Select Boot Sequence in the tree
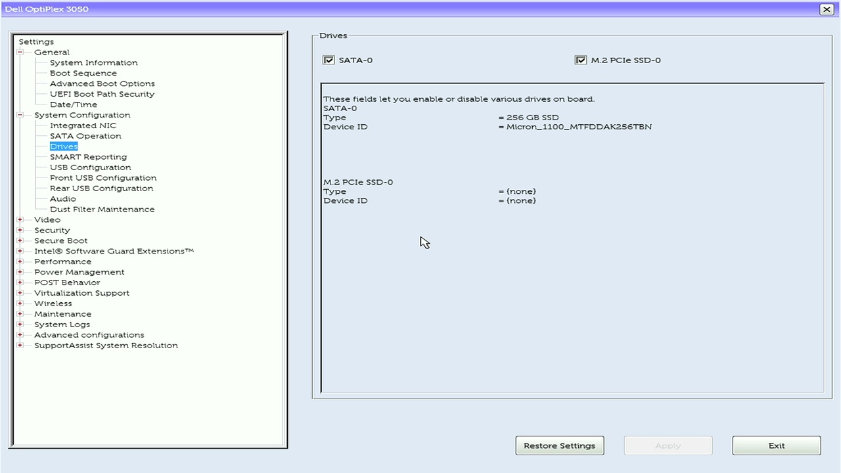This screenshot has height=473, width=841. pos(83,73)
